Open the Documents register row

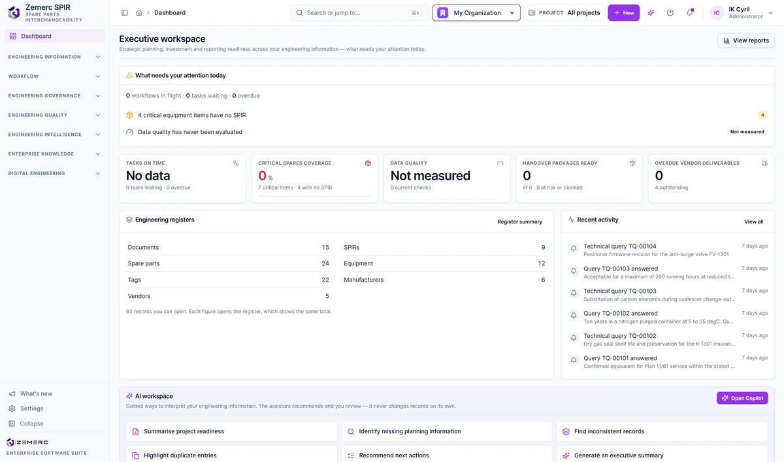[229, 248]
